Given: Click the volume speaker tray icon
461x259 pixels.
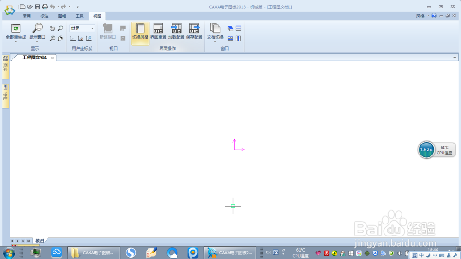Looking at the screenshot, I should click(399, 253).
